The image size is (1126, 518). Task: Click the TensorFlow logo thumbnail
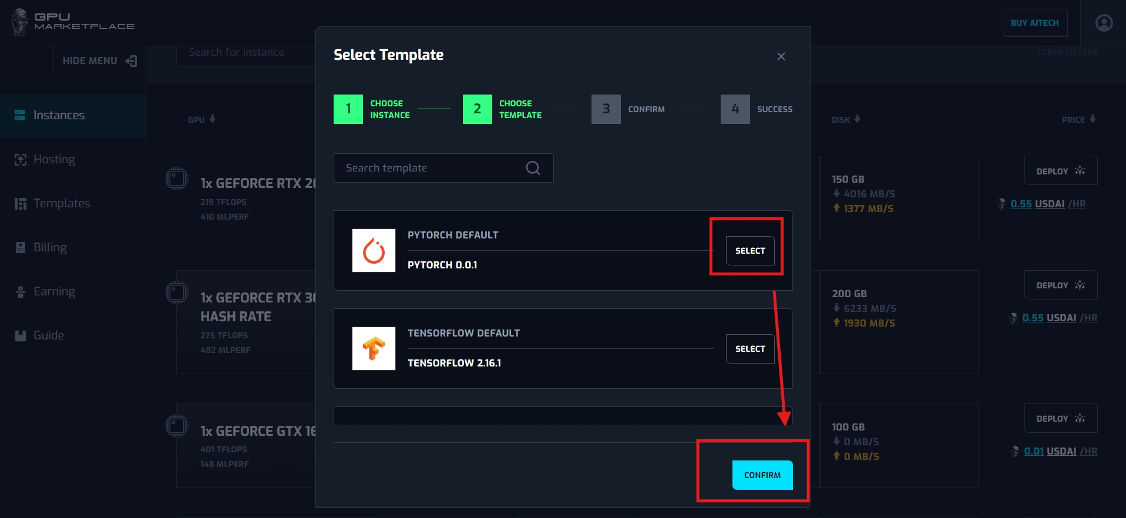coord(374,348)
